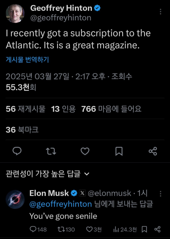The image size is (170, 239).
Task: View analytics for Elon Musk's reply
Action: 116,229
